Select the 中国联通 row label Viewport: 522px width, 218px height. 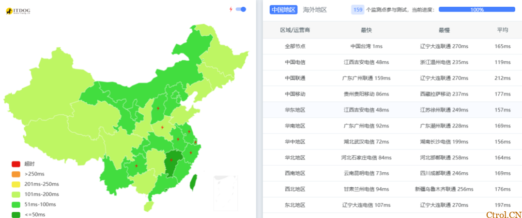[295, 78]
